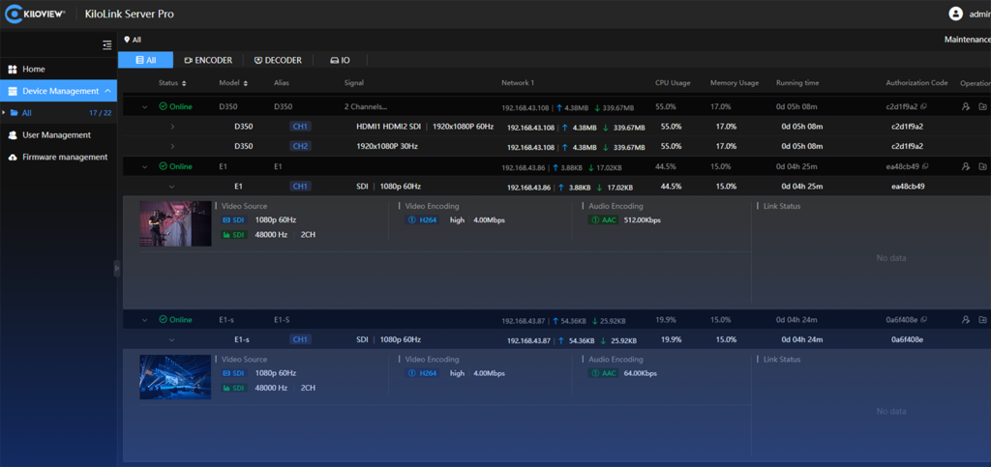The height and width of the screenshot is (467, 991).
Task: Collapse the E1-s CH1 channel details
Action: coord(172,339)
